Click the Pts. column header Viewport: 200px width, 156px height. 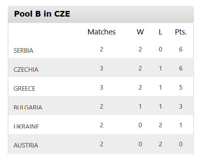(x=181, y=32)
